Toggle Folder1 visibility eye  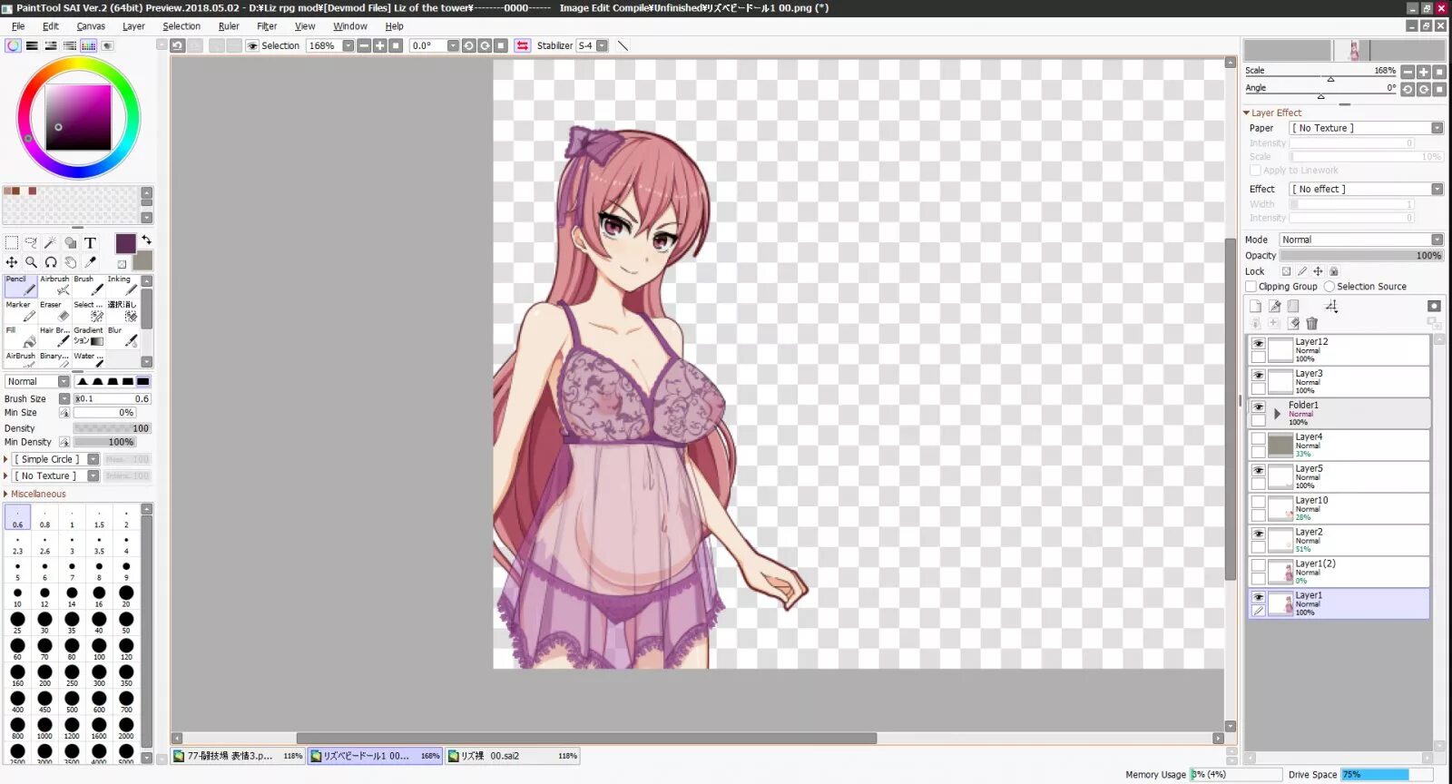[x=1258, y=407]
